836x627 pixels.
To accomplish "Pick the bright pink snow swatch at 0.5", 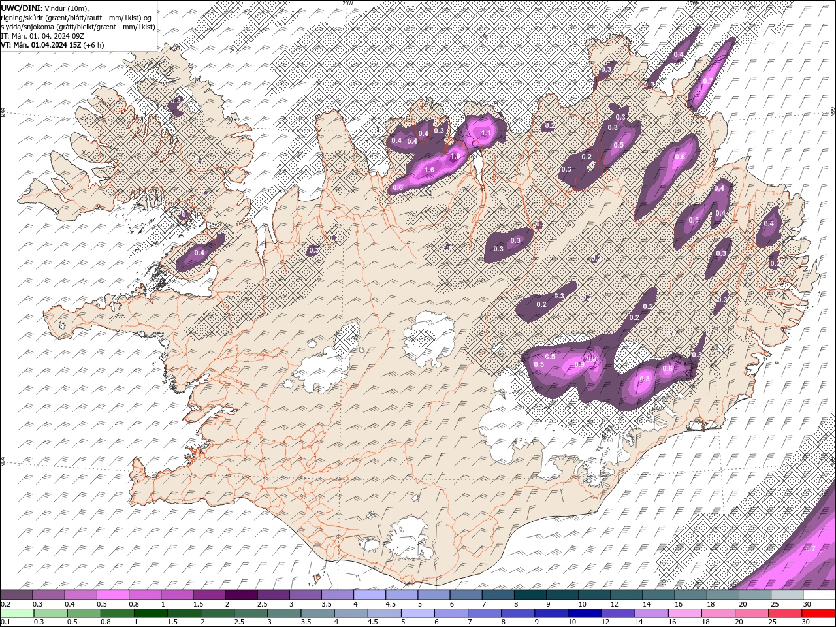I will tap(112, 595).
